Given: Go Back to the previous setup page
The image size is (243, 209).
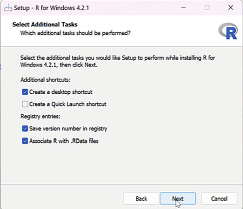Looking at the screenshot, I should (x=141, y=198).
